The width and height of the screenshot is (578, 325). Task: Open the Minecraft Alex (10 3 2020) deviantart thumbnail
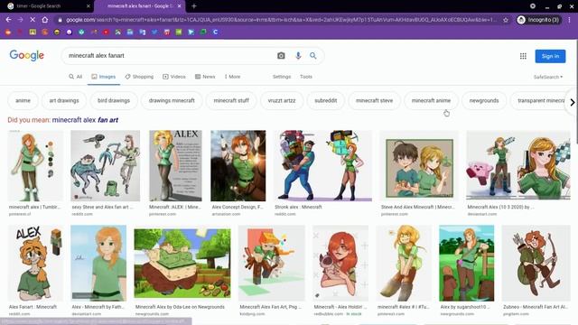[x=518, y=166]
